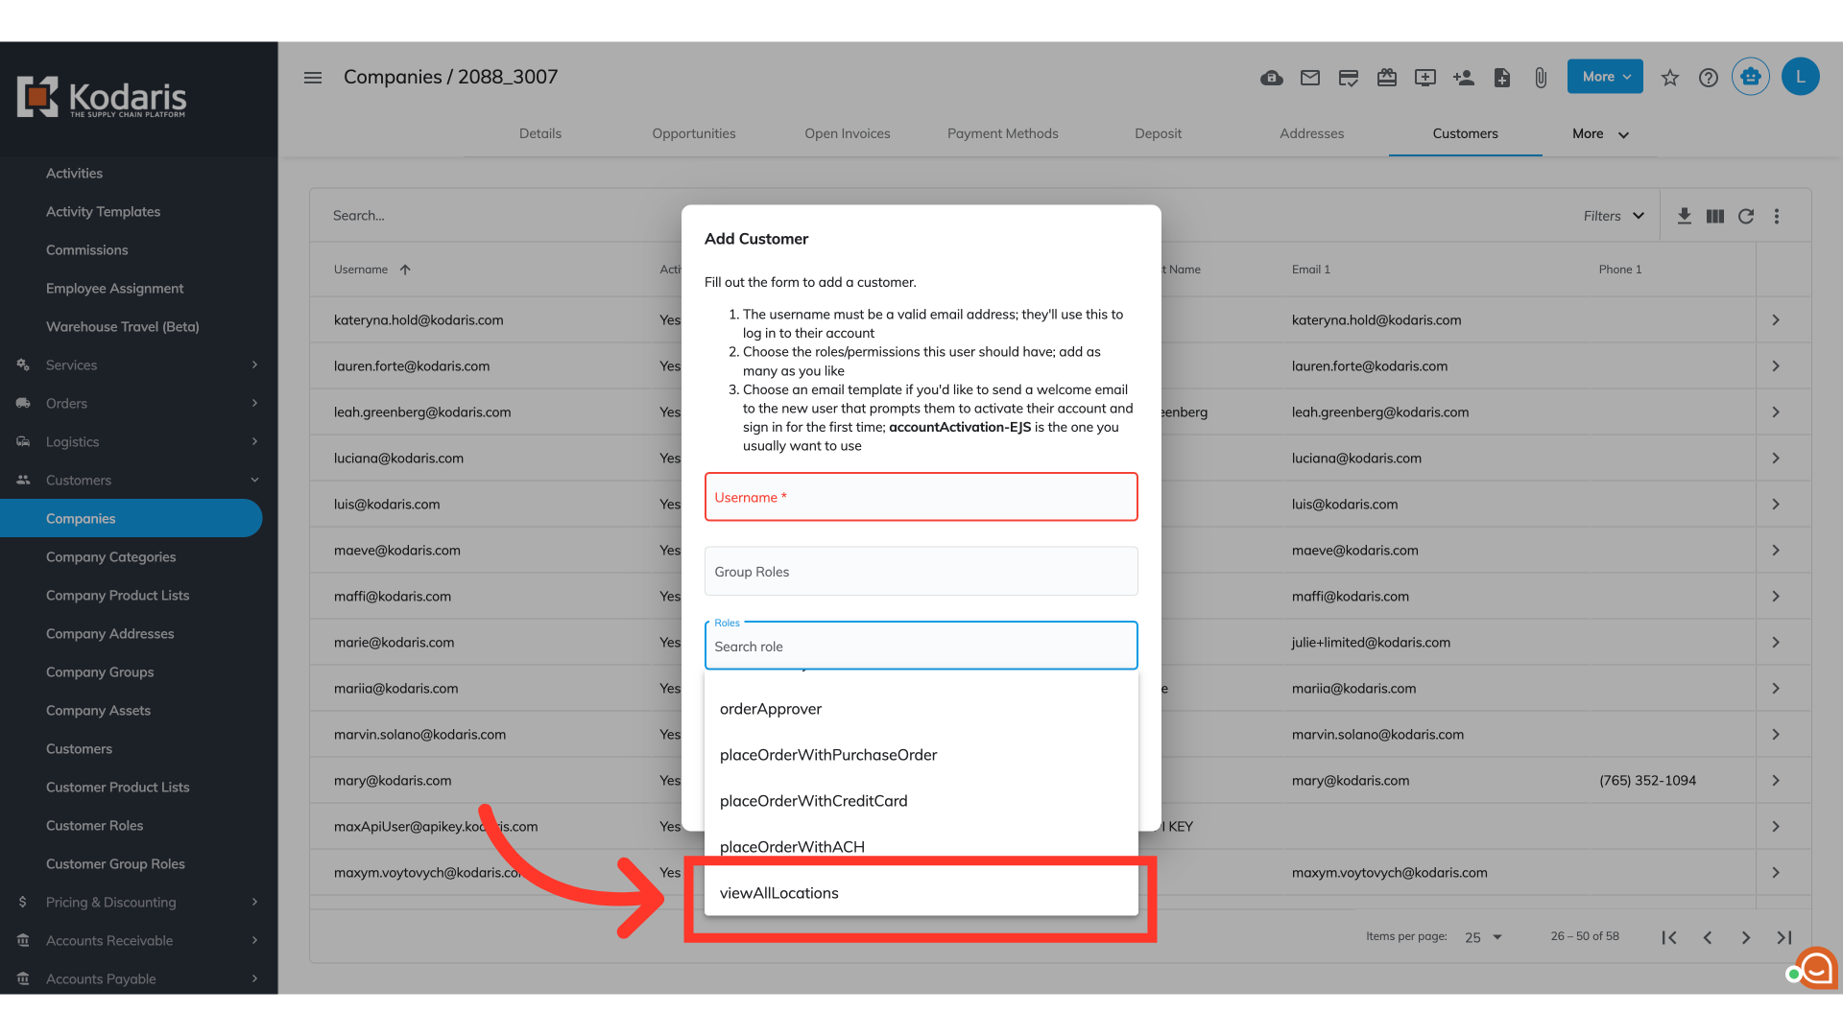Open the blue More dropdown button
1843x1036 pixels.
click(1604, 77)
